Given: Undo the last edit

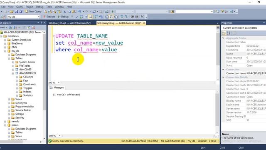Looking at the screenshot, I should tap(79, 12).
